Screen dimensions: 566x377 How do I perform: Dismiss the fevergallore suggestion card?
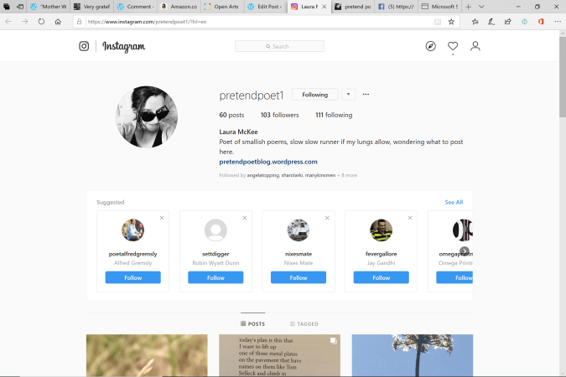pos(410,218)
